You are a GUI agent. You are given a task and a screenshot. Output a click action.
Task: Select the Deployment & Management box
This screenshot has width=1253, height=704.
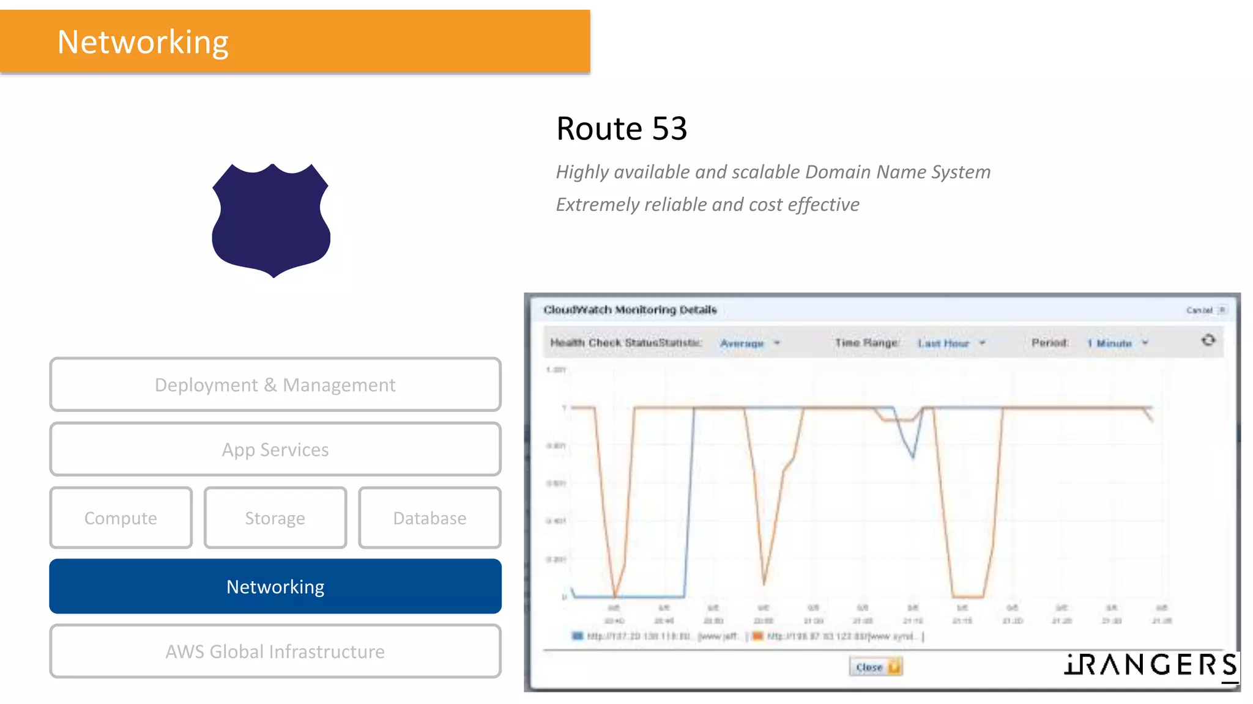tap(275, 384)
